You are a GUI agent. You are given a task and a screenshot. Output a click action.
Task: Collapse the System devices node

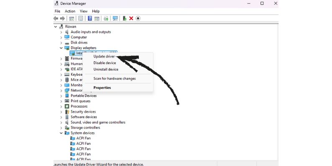click(x=61, y=133)
